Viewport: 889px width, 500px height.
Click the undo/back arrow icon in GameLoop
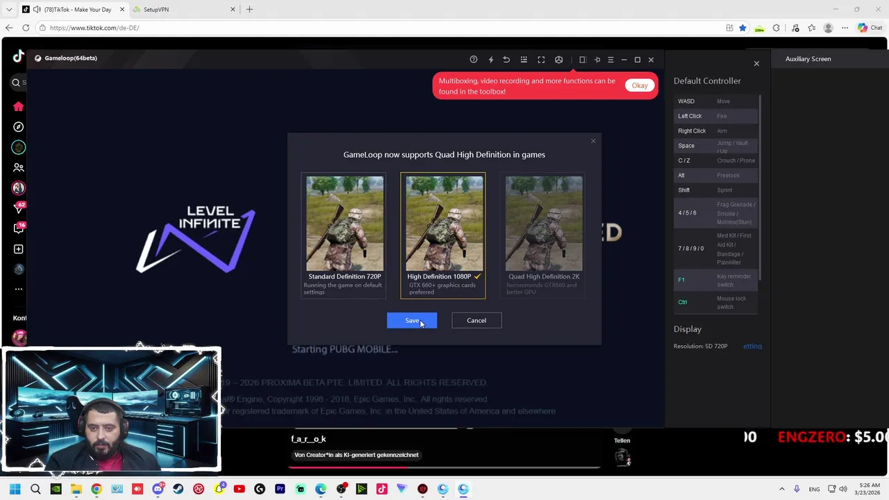coord(506,60)
